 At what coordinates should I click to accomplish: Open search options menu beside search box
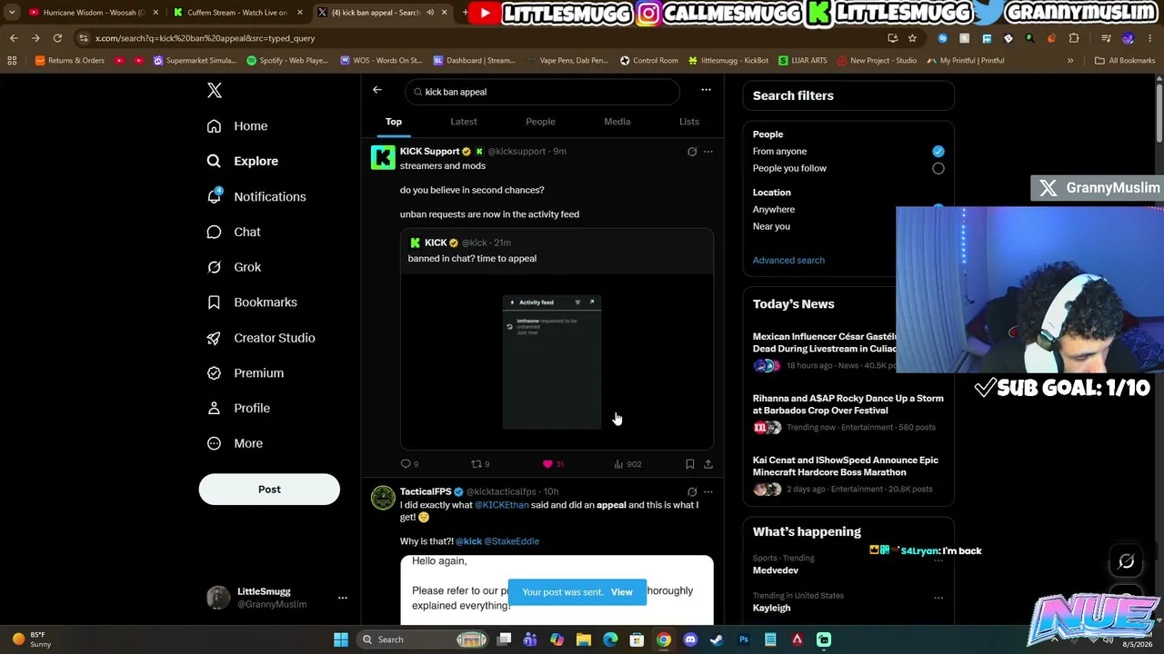coord(706,90)
